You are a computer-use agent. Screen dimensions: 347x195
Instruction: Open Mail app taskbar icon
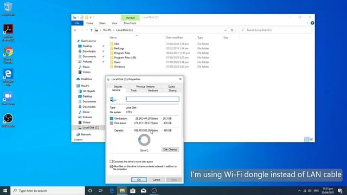[x=143, y=191]
